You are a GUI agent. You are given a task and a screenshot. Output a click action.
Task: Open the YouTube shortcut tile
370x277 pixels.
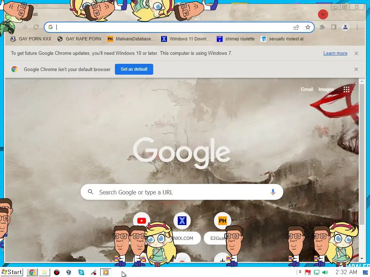click(x=142, y=221)
